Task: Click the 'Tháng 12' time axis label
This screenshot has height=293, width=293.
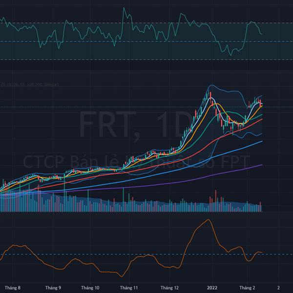Action: [x=169, y=288]
